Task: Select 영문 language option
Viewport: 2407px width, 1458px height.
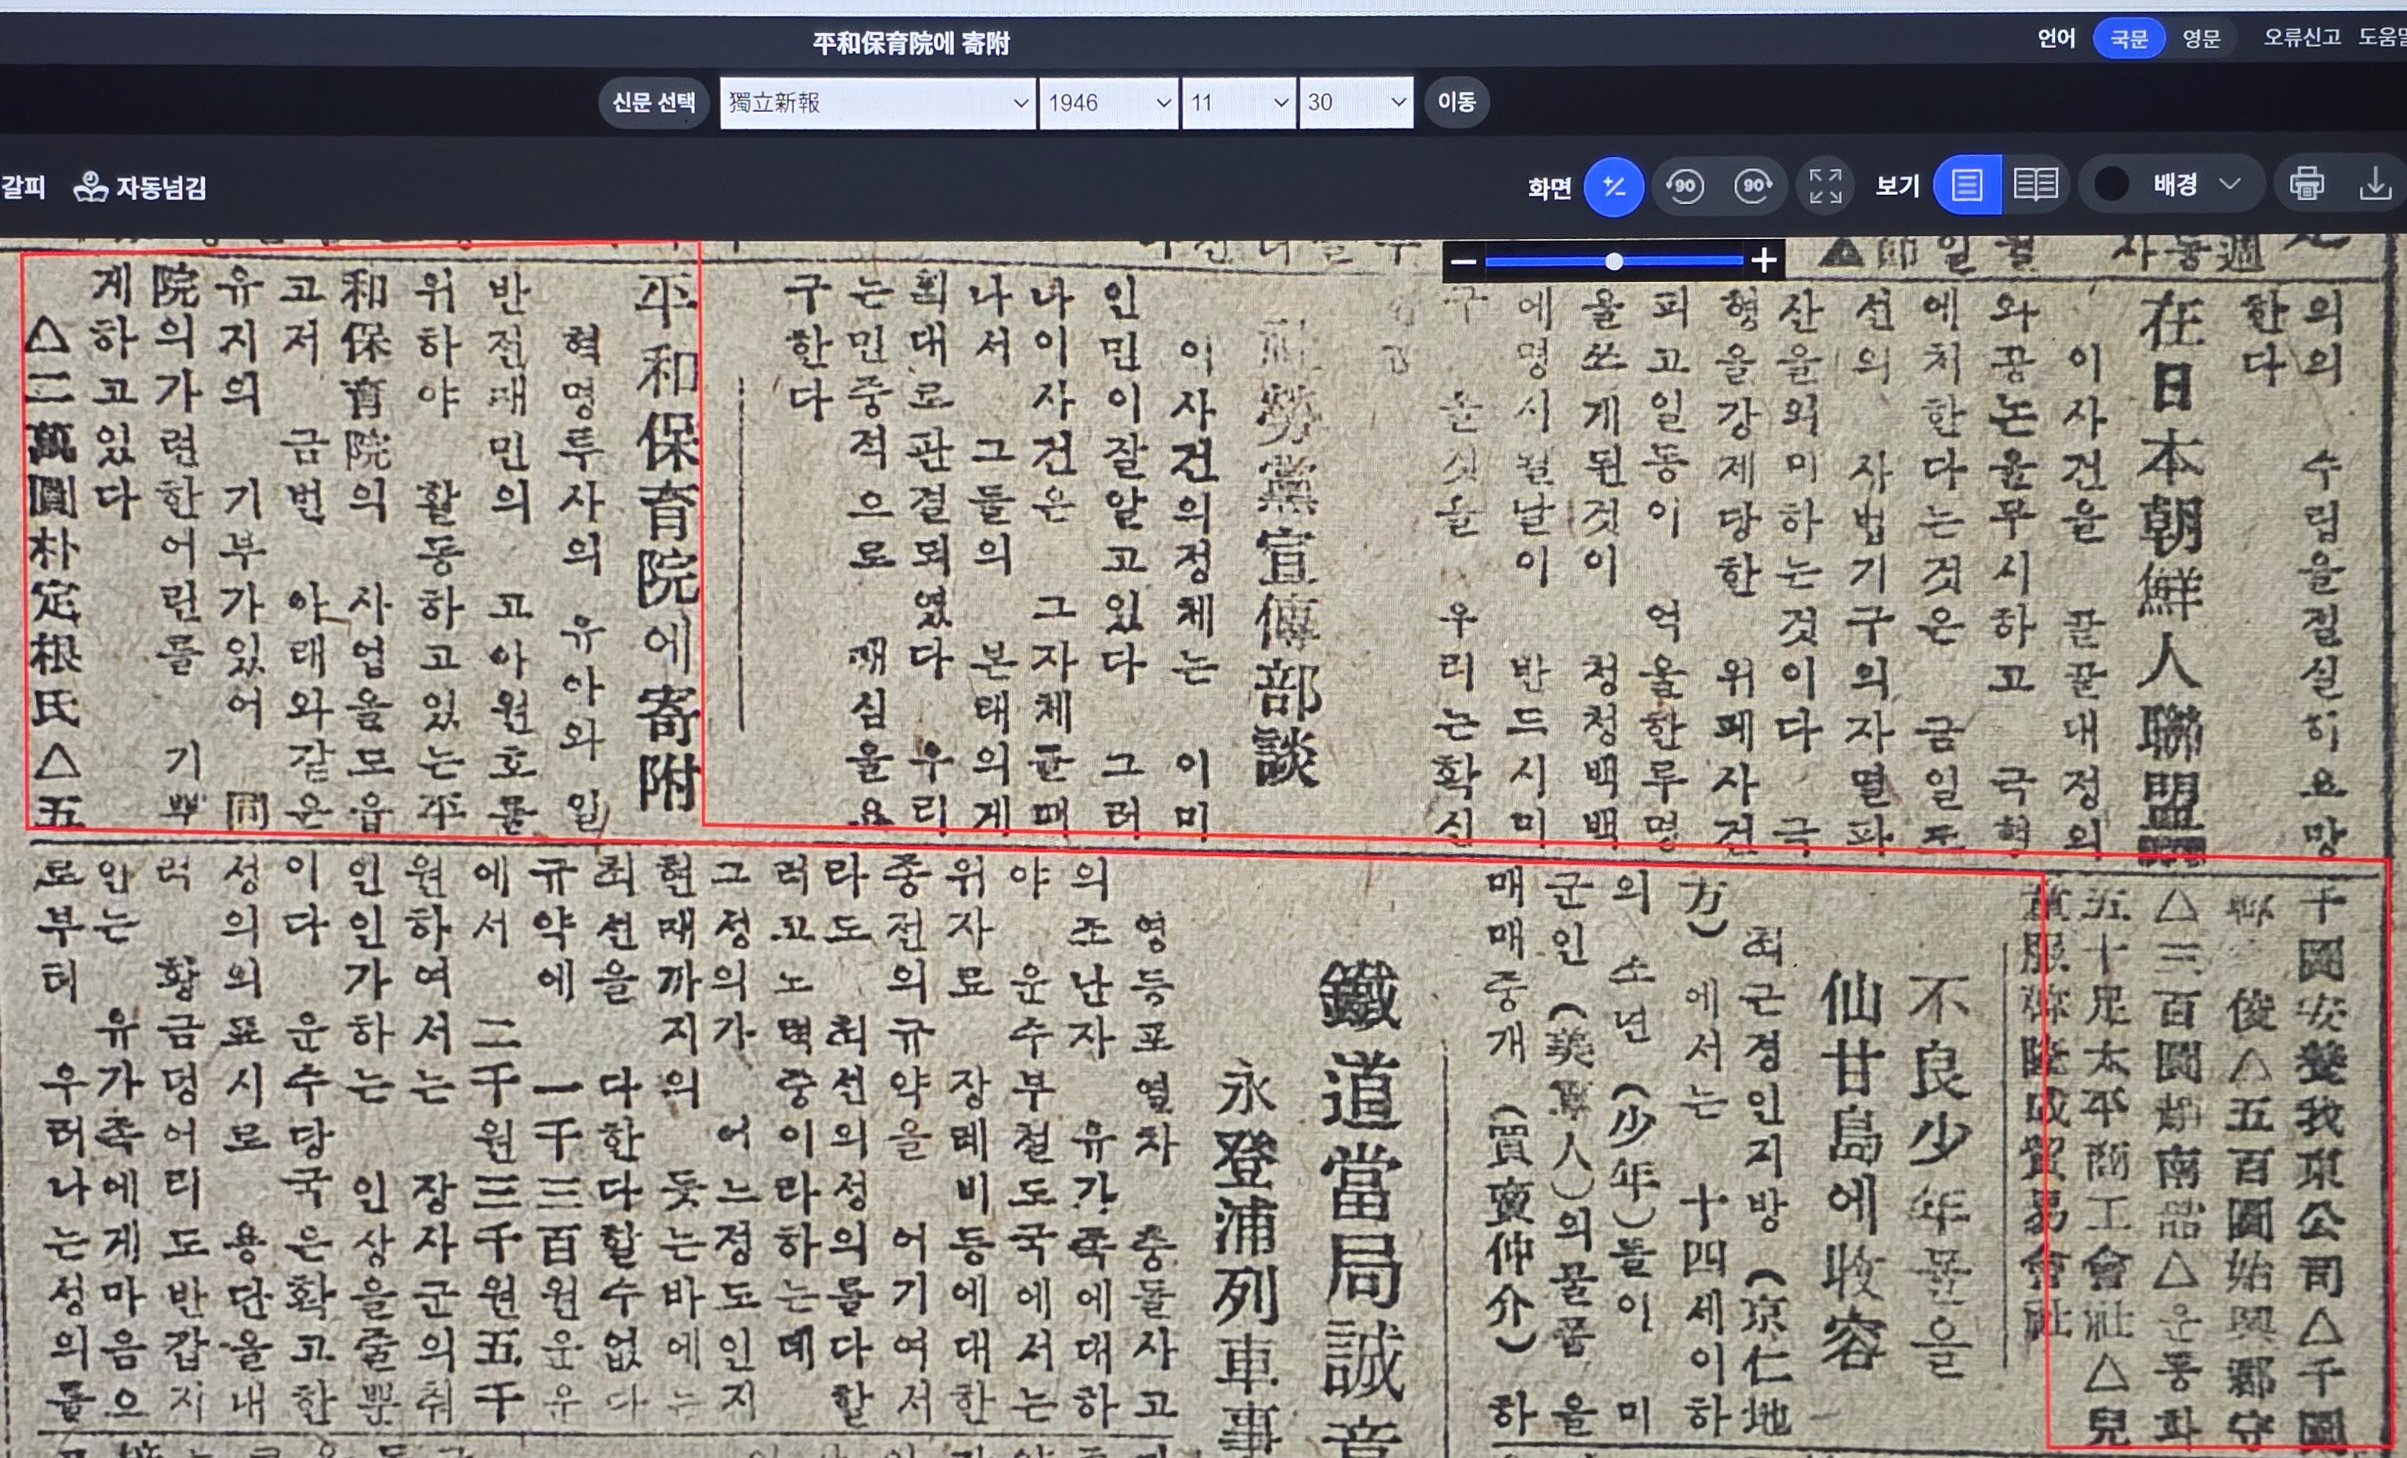Action: [2202, 39]
